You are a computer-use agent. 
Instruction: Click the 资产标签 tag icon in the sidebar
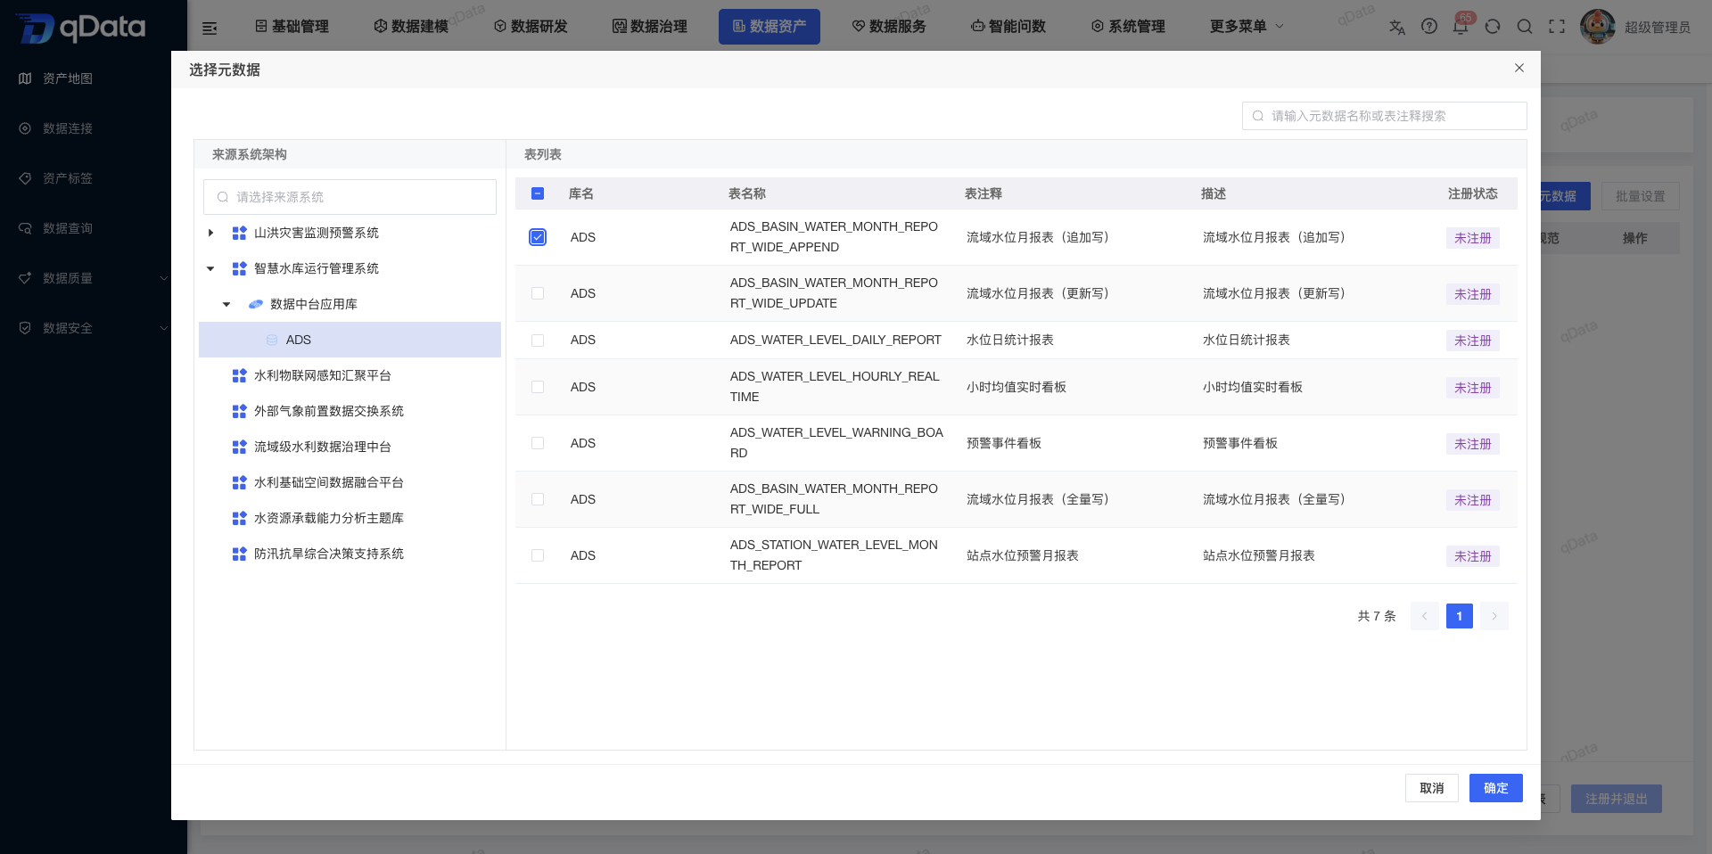pos(25,178)
